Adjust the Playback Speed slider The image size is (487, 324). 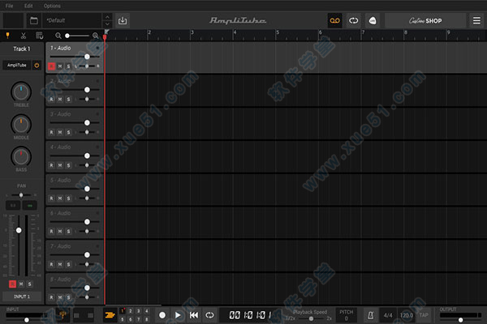(x=311, y=318)
